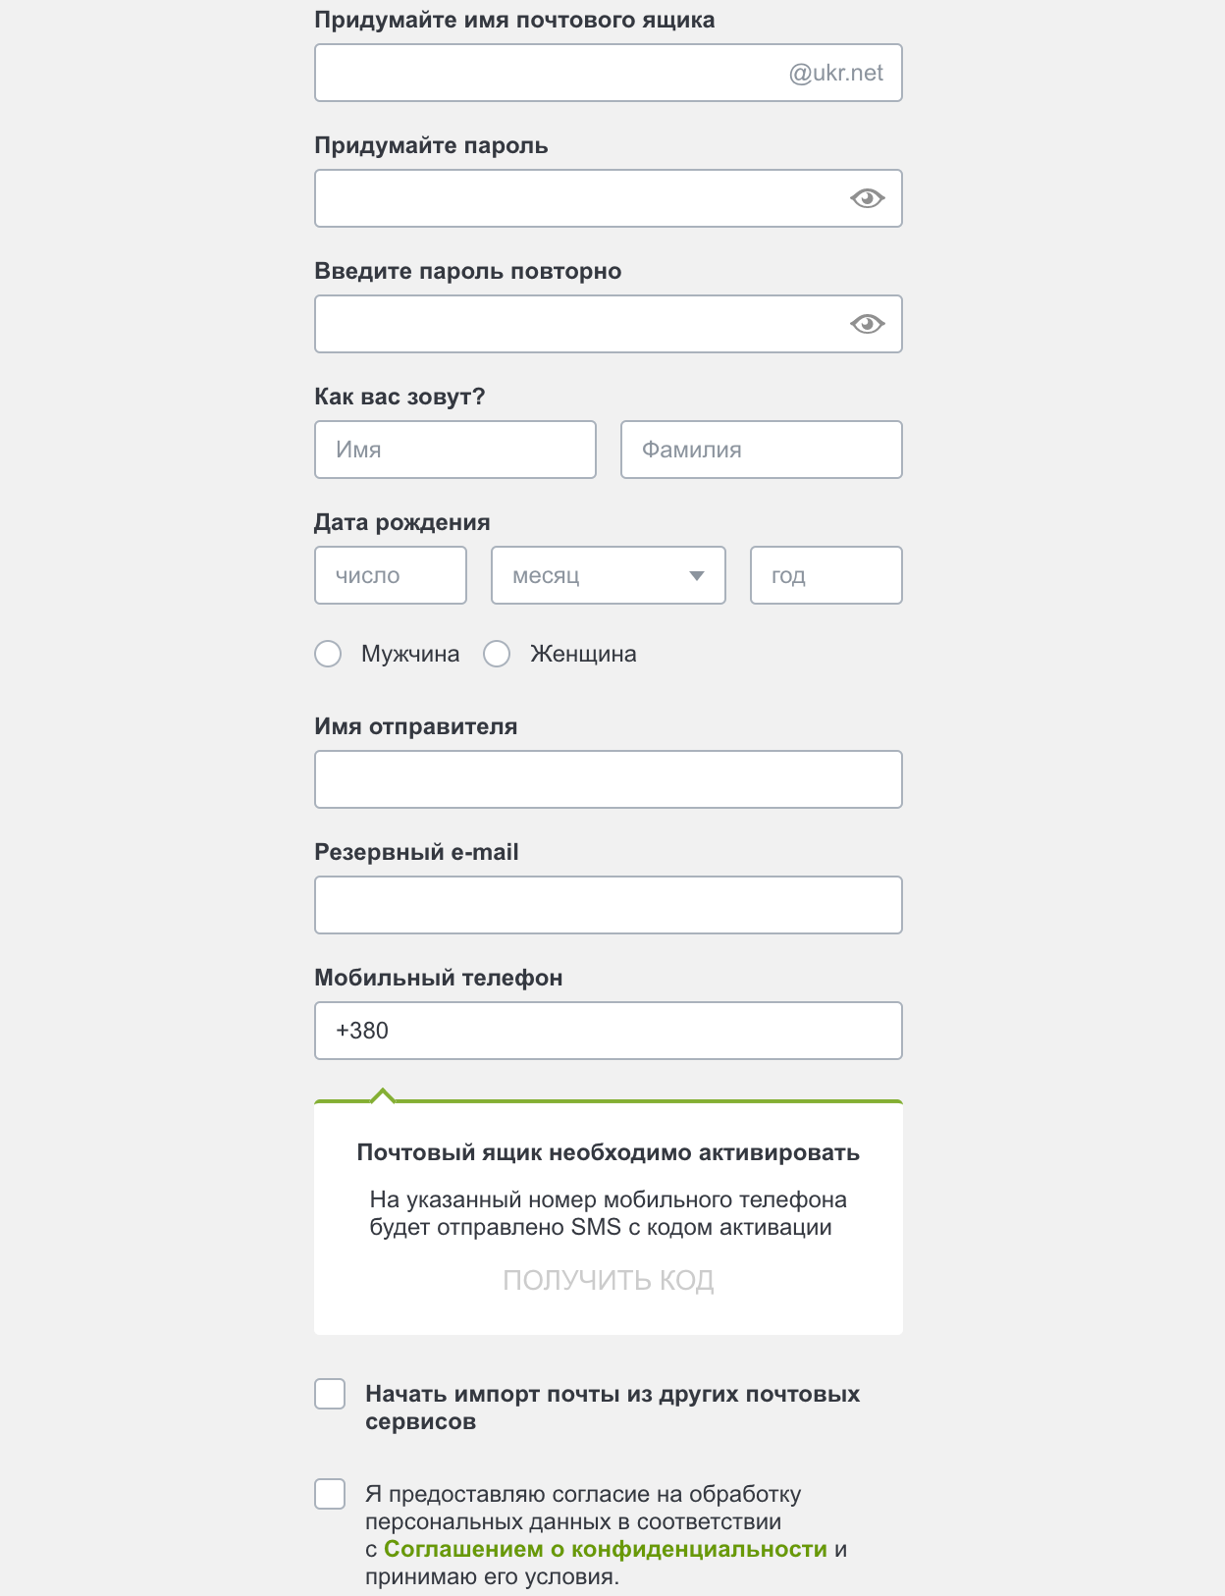Open the Соглашением о конфиденциальности link
Image resolution: width=1225 pixels, height=1596 pixels.
605,1549
